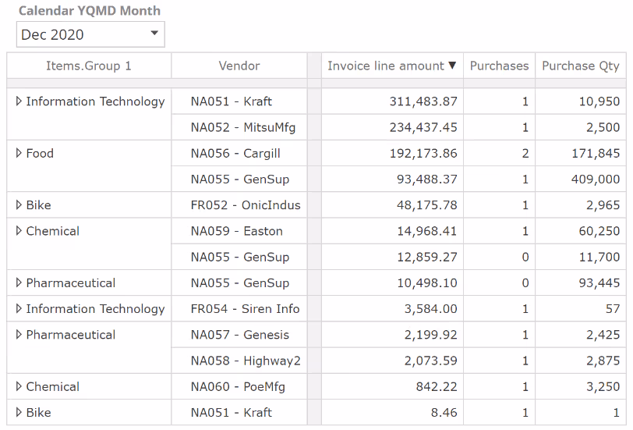Expand Chemical group beside NA059 - Easton

click(x=19, y=231)
